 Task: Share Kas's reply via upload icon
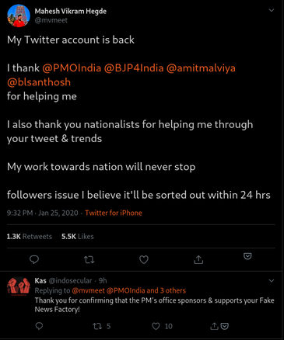pos(214,326)
